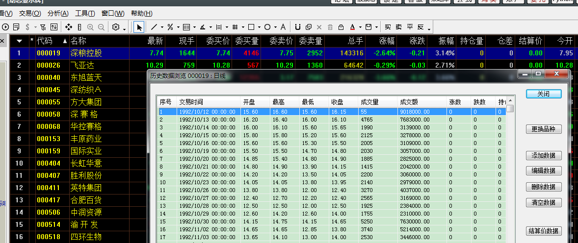Screen dimensions: 578x243
Task: Click the 添加数据 button
Action: [x=544, y=155]
